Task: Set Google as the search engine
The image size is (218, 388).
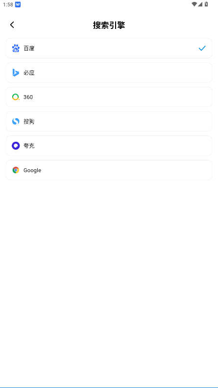Action: 109,170
